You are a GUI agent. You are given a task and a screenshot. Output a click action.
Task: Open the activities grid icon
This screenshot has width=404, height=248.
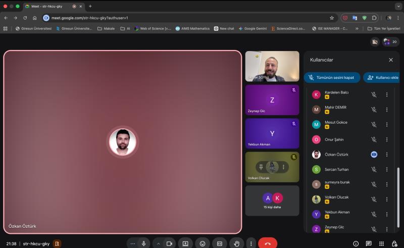click(381, 243)
